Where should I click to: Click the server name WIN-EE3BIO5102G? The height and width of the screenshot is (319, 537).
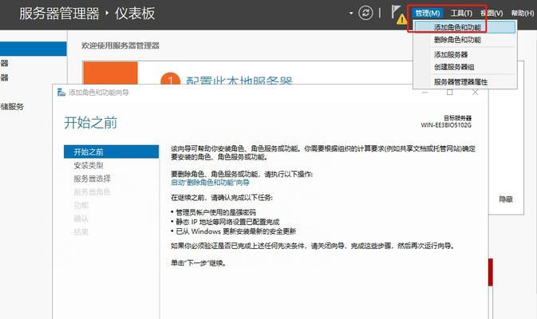coord(446,125)
